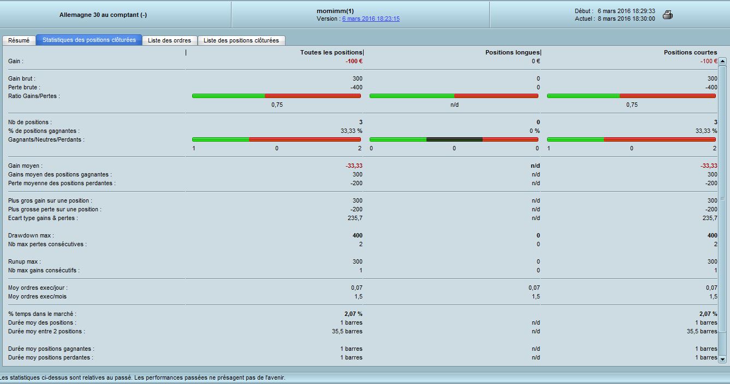This screenshot has width=730, height=384.
Task: Open the Résumé tab
Action: pyautogui.click(x=19, y=40)
